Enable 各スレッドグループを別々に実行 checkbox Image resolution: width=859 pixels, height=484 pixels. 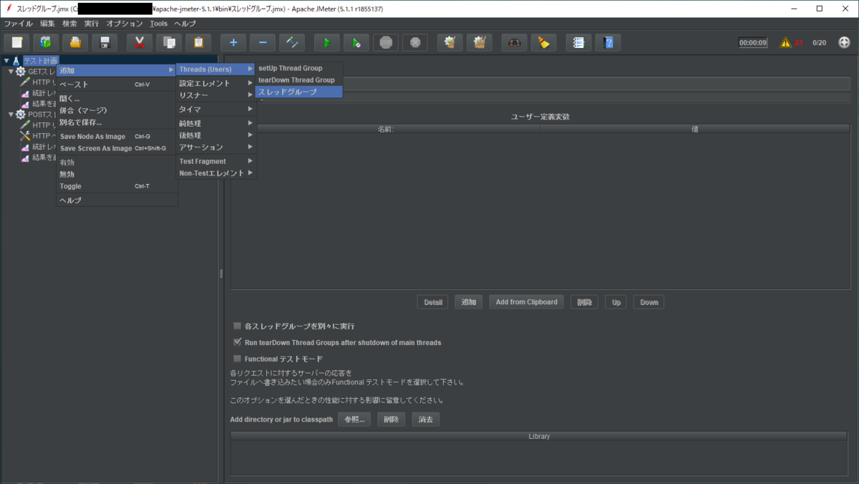[237, 326]
